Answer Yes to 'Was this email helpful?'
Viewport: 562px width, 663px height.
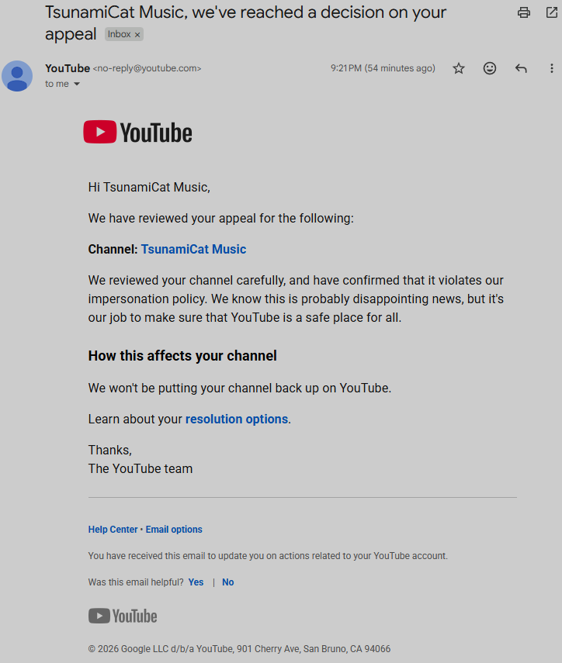point(196,582)
